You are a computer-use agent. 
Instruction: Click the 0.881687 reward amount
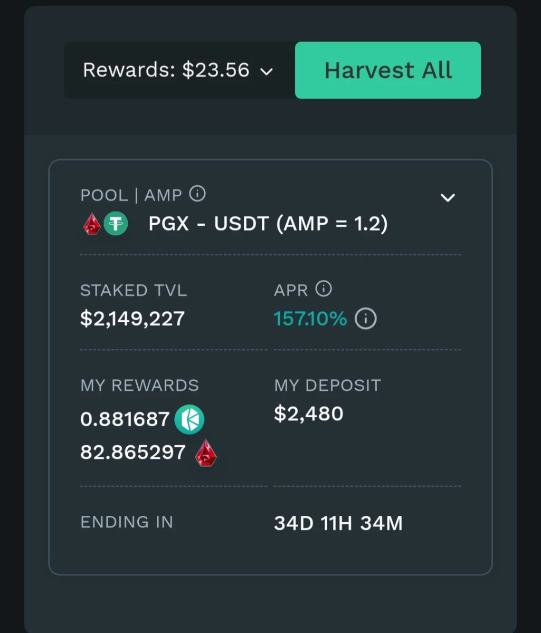pyautogui.click(x=125, y=419)
